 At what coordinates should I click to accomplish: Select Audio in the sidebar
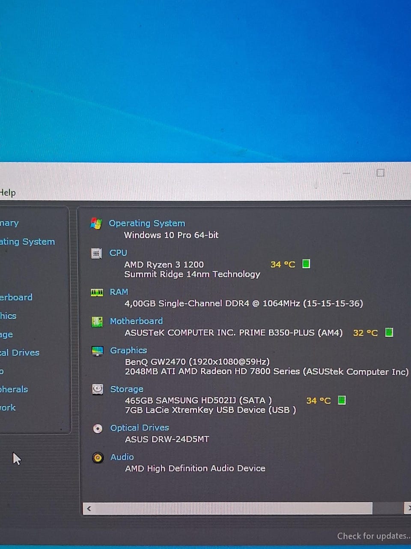click(x=2, y=371)
